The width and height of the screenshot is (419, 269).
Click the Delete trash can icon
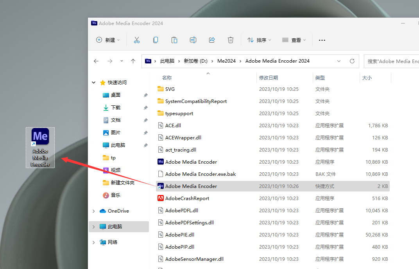tap(230, 40)
